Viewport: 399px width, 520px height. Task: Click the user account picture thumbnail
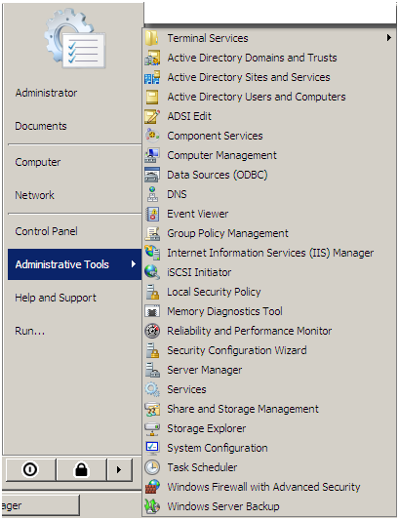point(75,39)
